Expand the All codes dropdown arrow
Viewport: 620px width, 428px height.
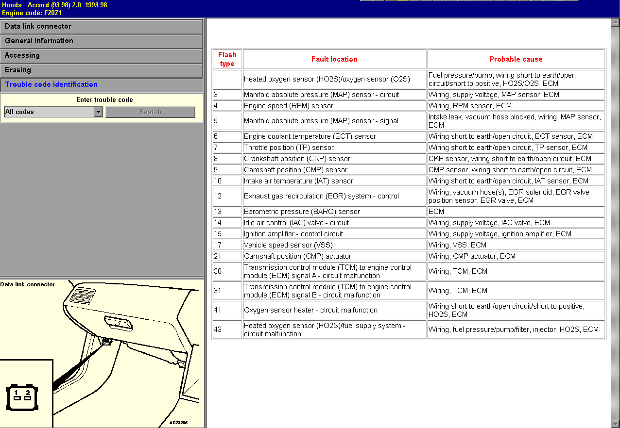(x=99, y=112)
